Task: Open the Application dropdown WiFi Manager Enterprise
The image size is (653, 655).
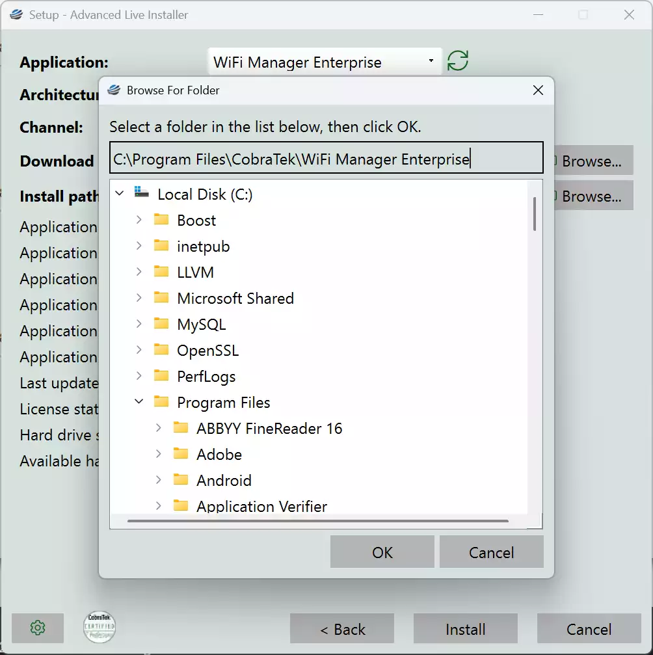Action: point(325,62)
